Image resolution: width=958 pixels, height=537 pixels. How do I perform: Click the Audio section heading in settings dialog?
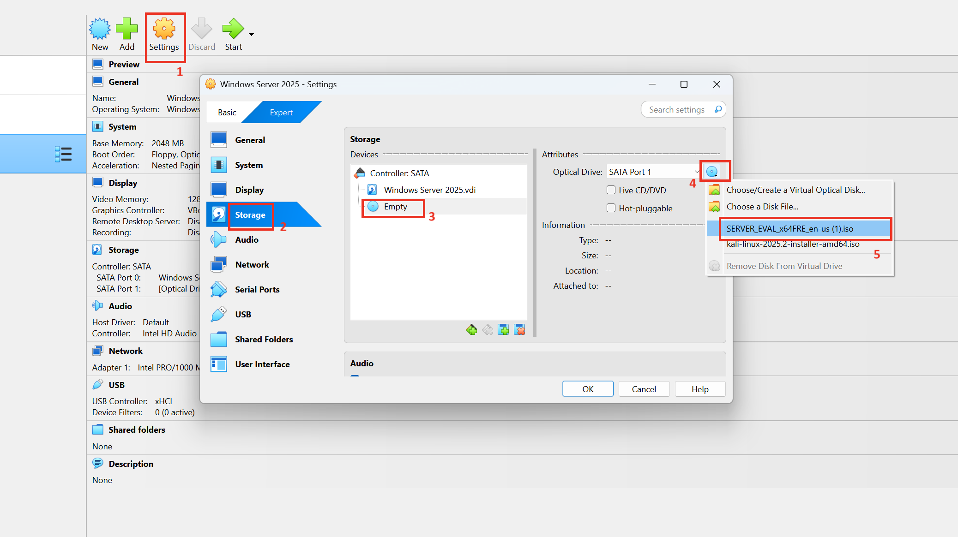[362, 363]
